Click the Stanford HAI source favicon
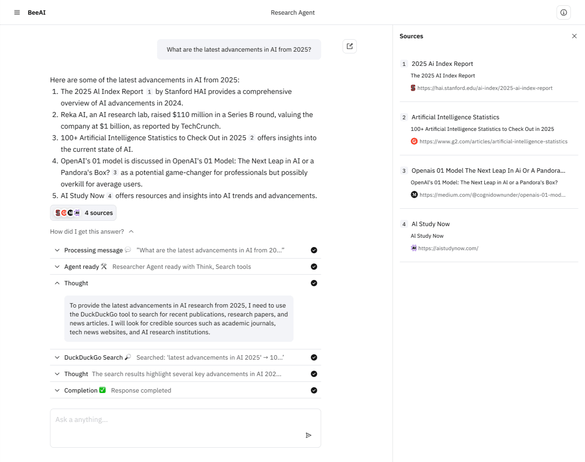Image resolution: width=585 pixels, height=462 pixels. [413, 88]
